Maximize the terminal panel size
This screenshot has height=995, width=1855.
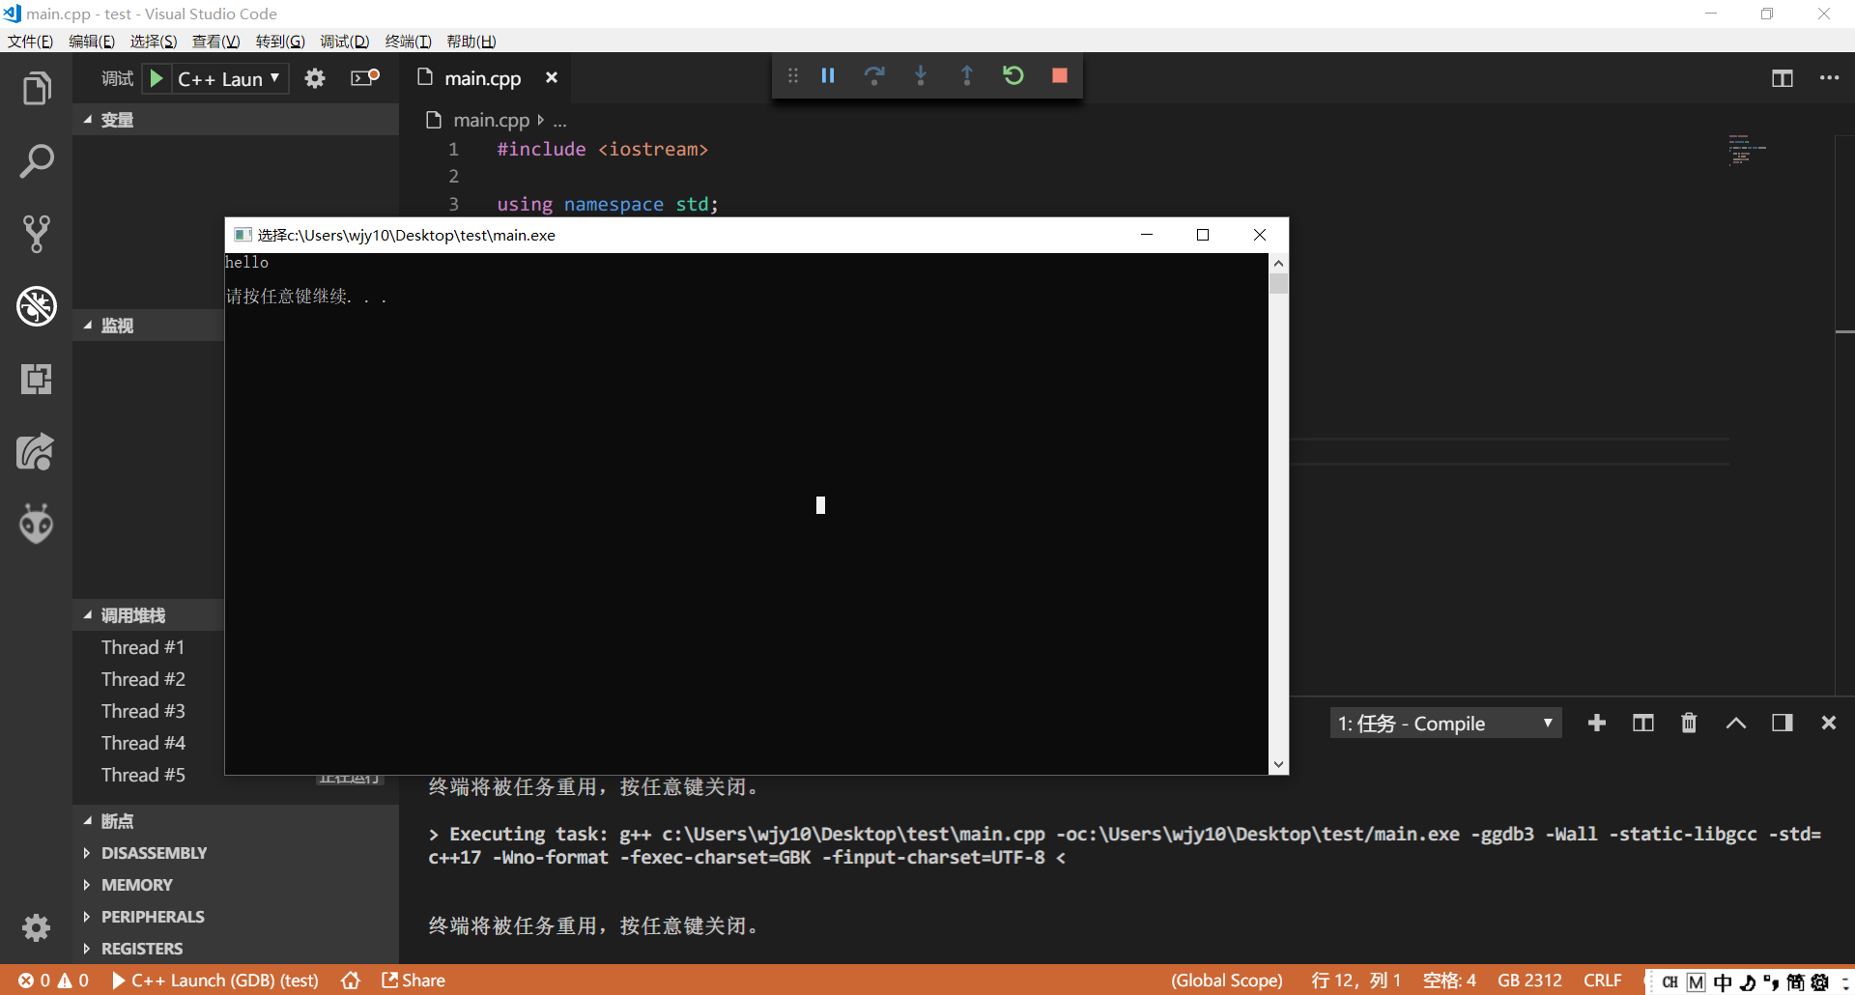click(1736, 724)
